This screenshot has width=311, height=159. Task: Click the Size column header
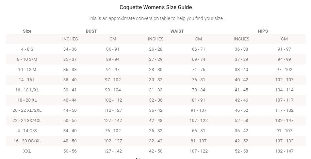click(x=27, y=31)
